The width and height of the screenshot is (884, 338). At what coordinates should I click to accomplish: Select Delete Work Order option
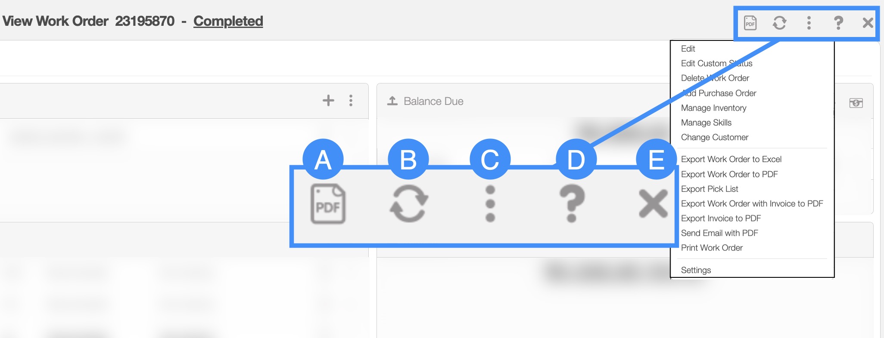(x=715, y=78)
